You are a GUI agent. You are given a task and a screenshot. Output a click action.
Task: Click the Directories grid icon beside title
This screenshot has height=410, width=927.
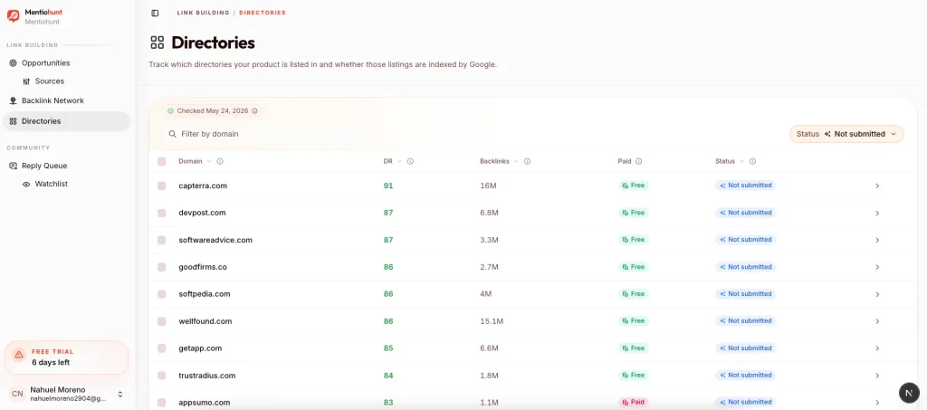pos(158,43)
